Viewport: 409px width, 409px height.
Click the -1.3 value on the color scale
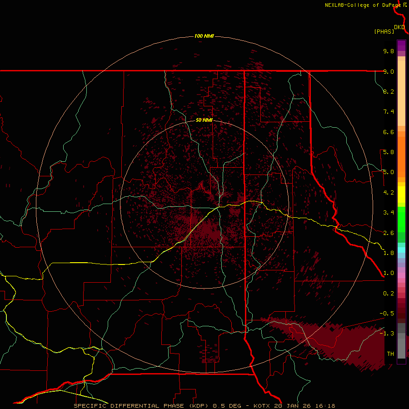coord(387,334)
